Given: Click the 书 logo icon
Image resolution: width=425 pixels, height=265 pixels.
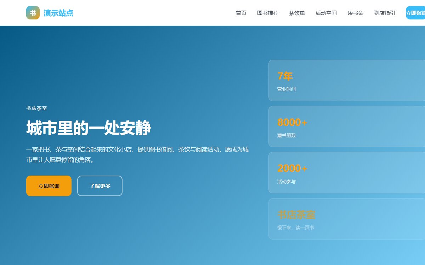Looking at the screenshot, I should 33,13.
